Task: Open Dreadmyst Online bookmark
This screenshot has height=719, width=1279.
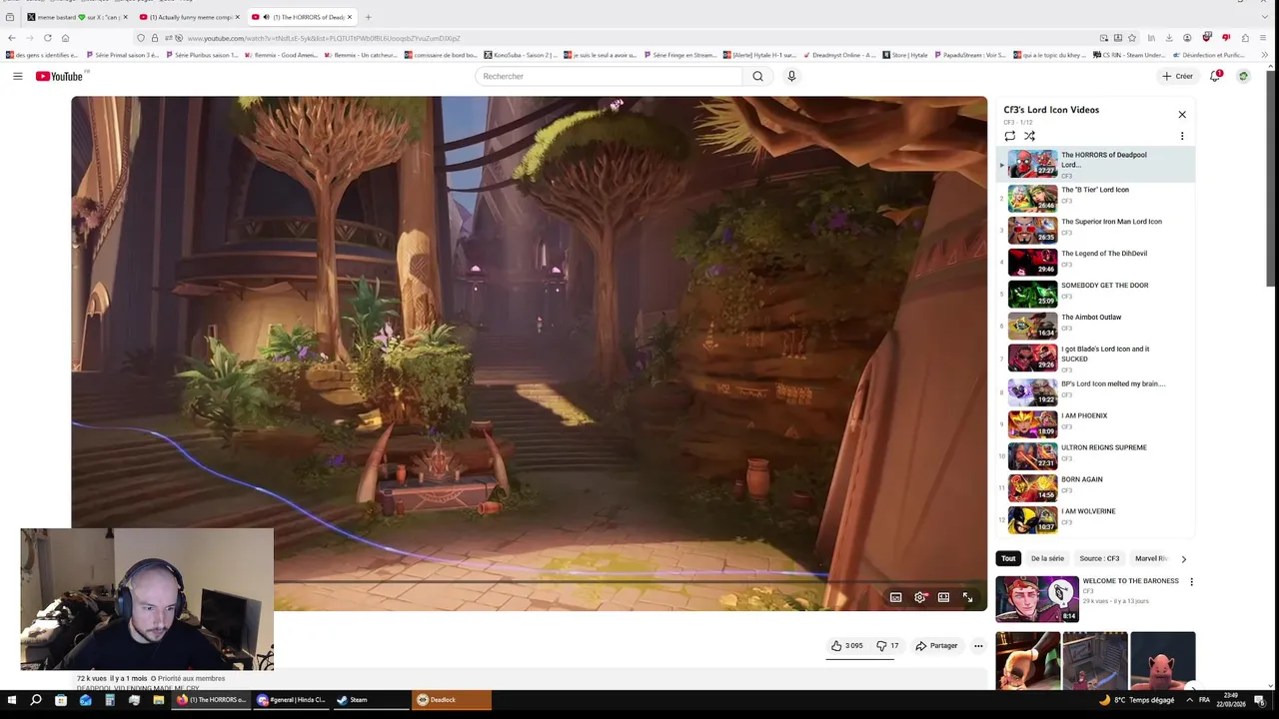Action: [838, 55]
